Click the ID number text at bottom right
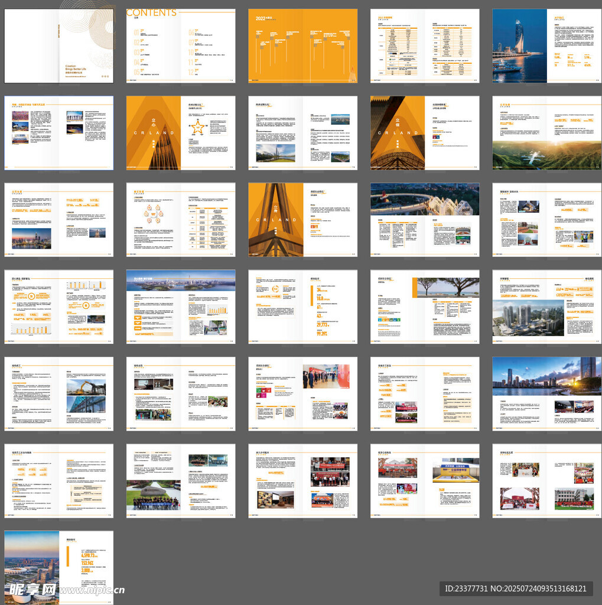The height and width of the screenshot is (605, 602). (x=515, y=588)
